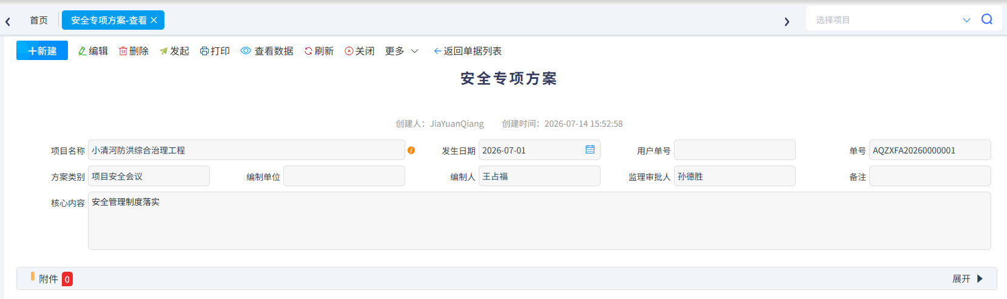
Task: Click the 方案类别 field
Action: point(149,176)
